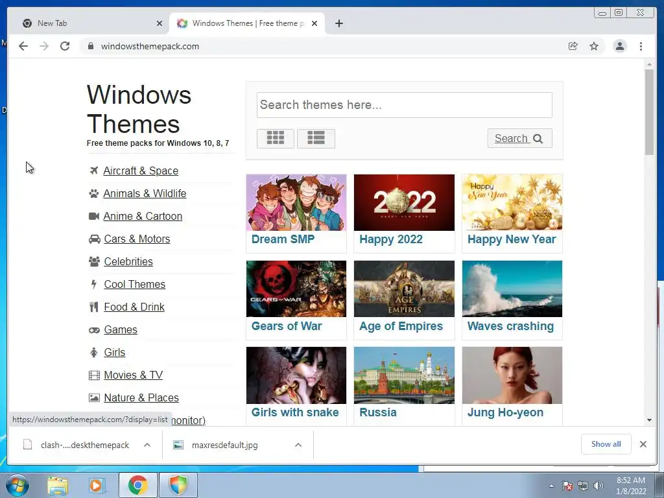Open the Waves crashing theme image
Screen dimensions: 664x498
pos(512,289)
